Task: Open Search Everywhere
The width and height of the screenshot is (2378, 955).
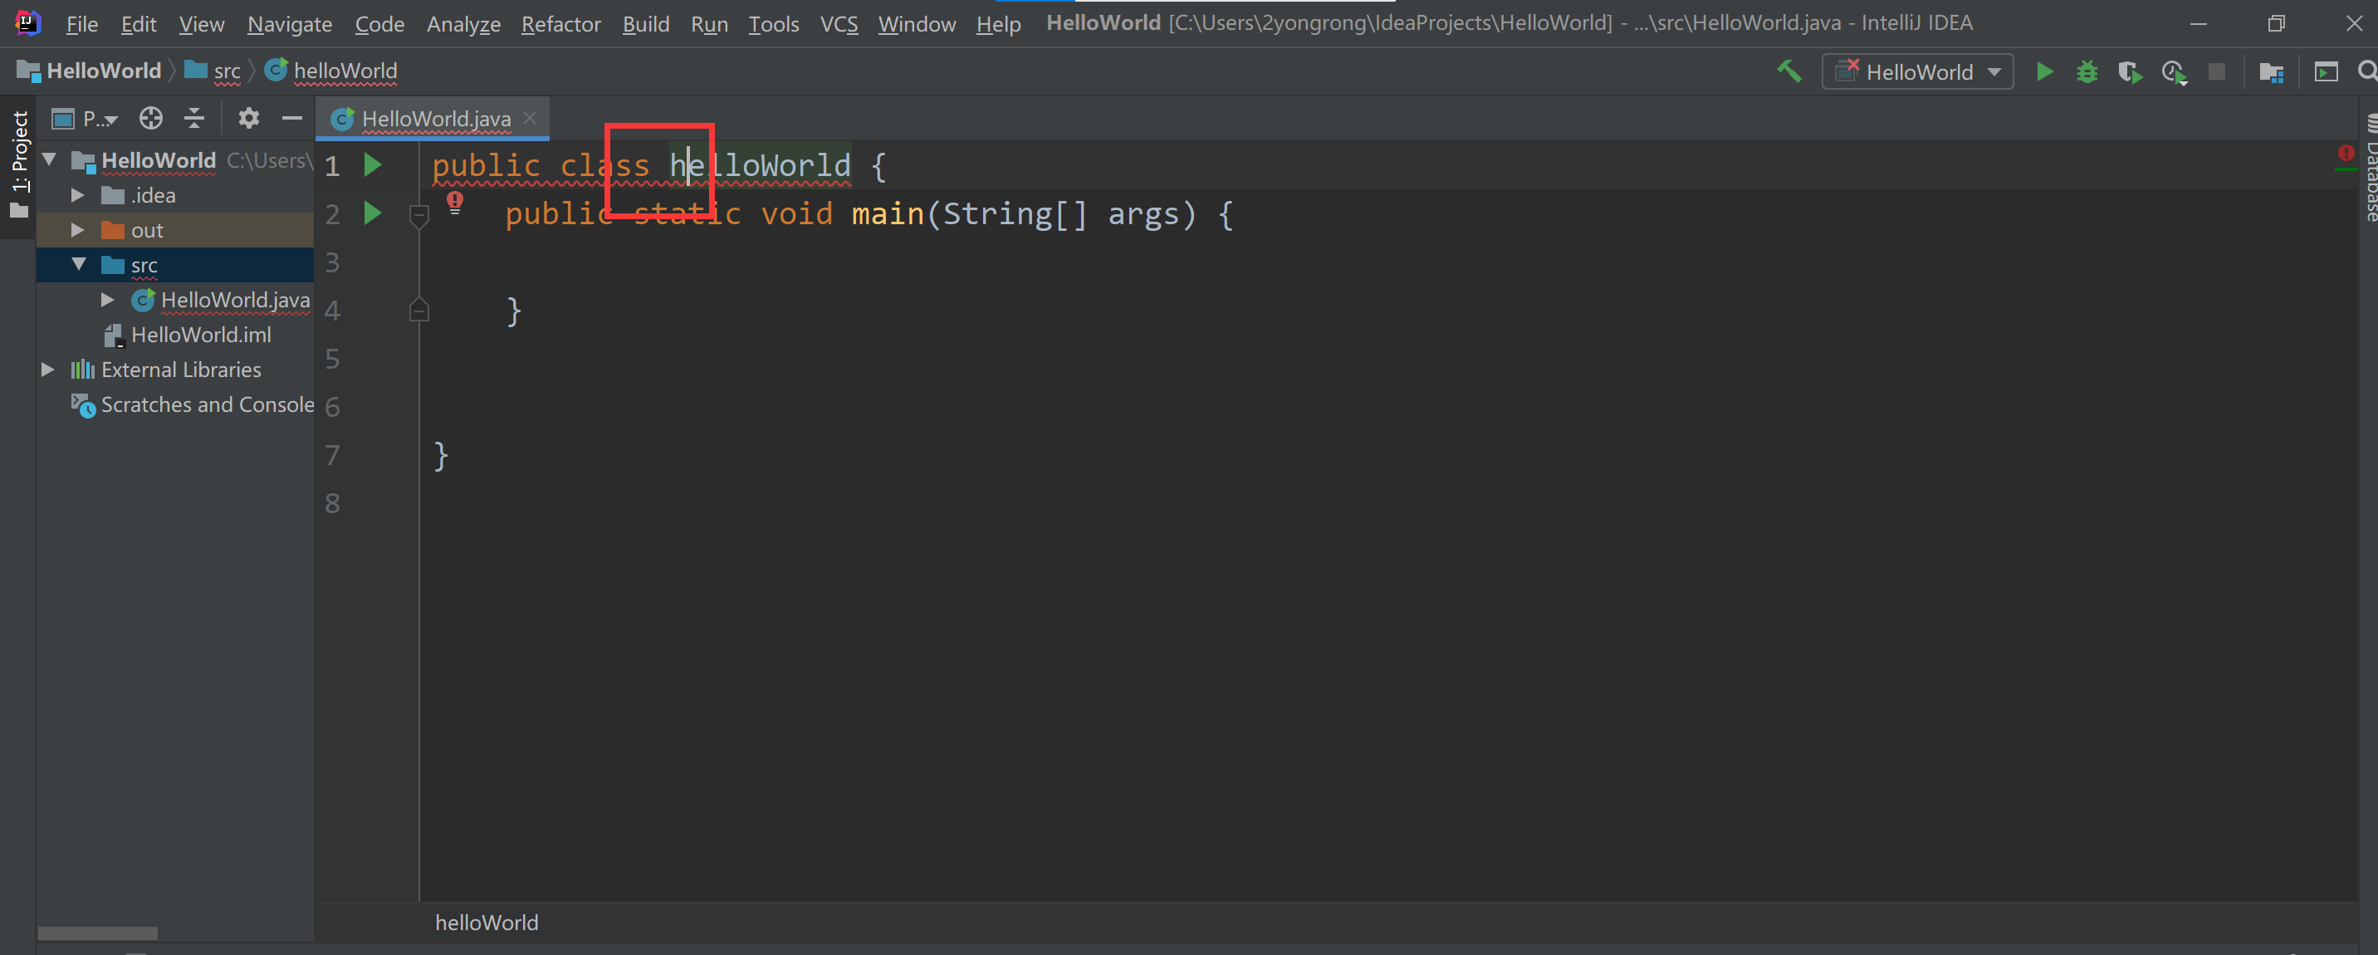Action: [2366, 71]
